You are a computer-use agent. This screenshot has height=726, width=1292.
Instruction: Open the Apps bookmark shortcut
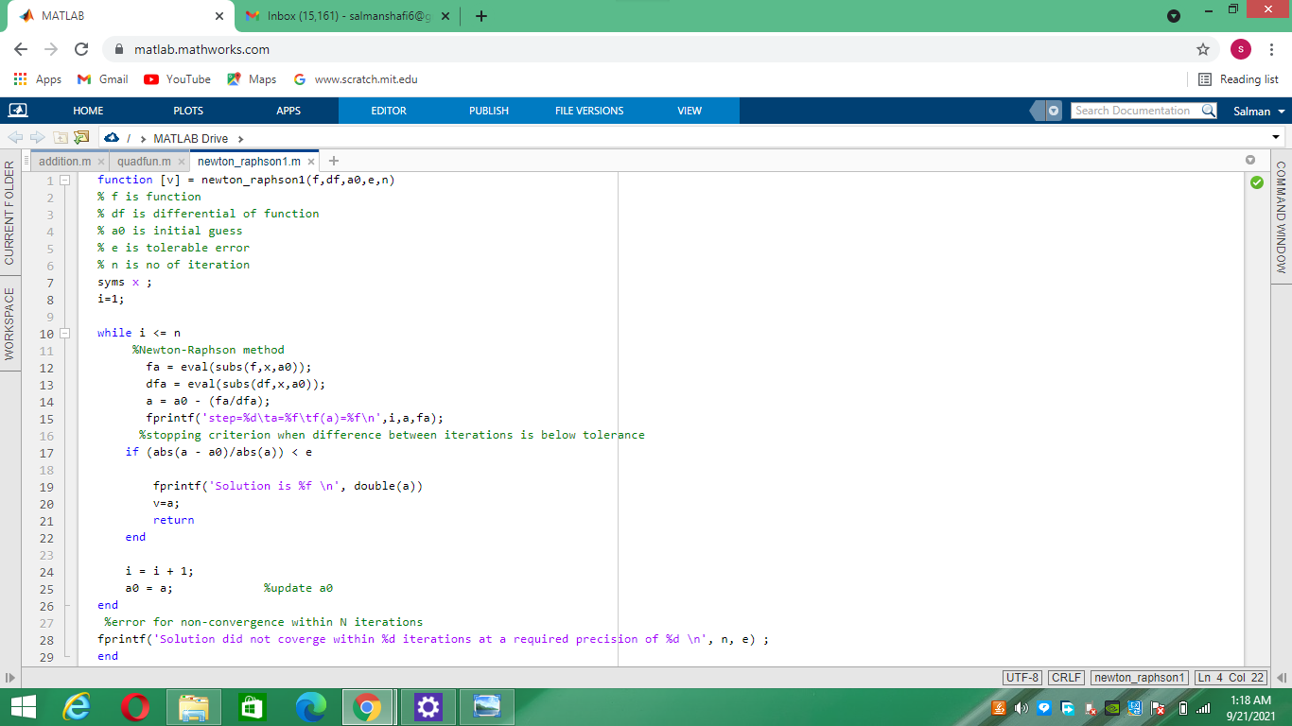[38, 79]
